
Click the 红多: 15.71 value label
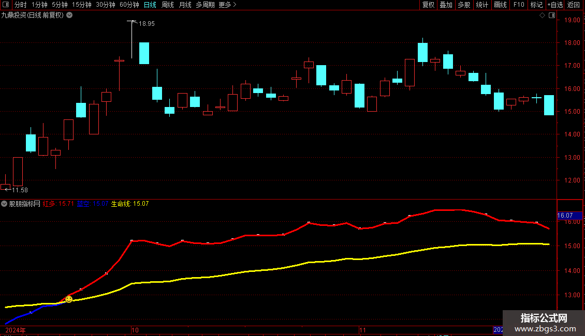click(x=58, y=204)
